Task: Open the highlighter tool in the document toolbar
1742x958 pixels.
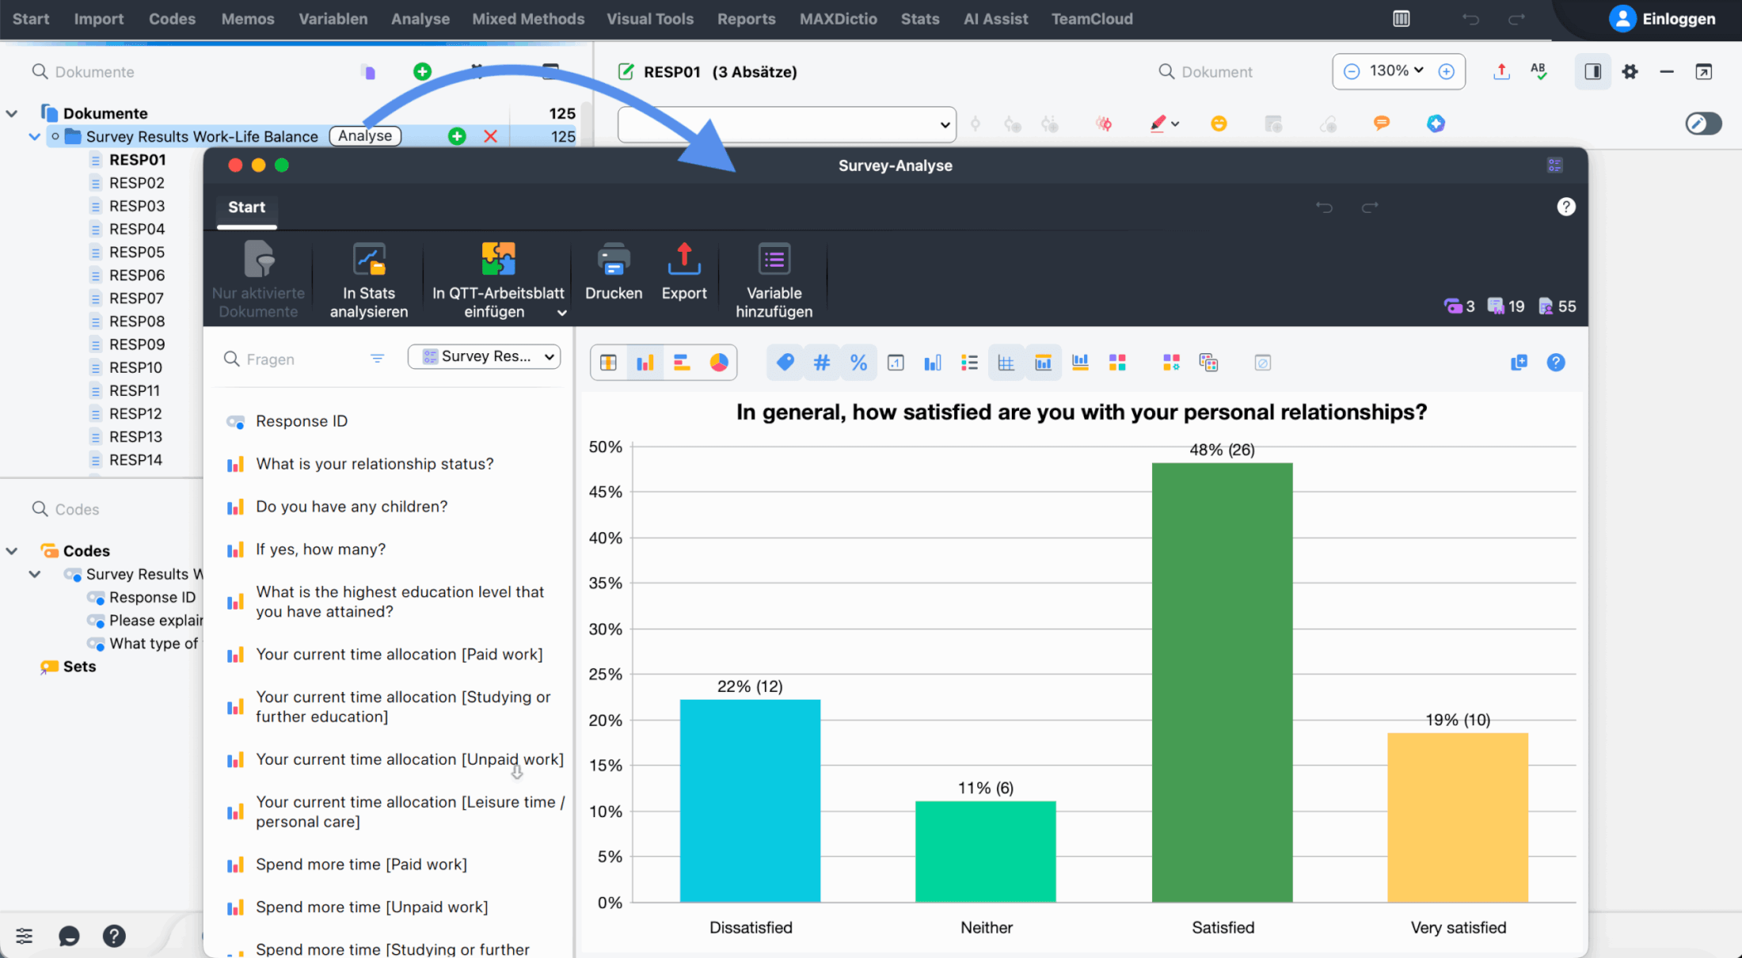Action: click(x=1158, y=124)
